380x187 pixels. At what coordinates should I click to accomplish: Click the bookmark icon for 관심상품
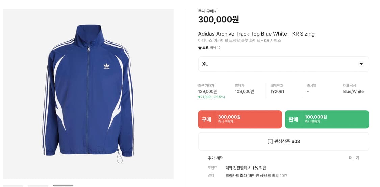[270, 142]
